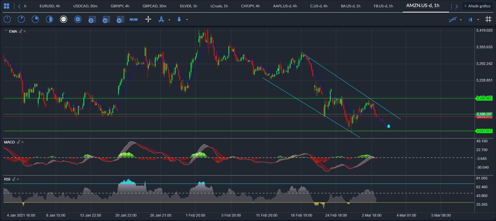Click the blue range bar toolbar icon
Viewport: 496px width, 221px height.
tap(134, 19)
